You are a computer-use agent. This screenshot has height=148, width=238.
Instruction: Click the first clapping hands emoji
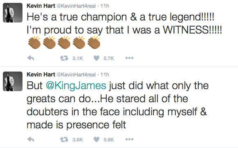34,43
